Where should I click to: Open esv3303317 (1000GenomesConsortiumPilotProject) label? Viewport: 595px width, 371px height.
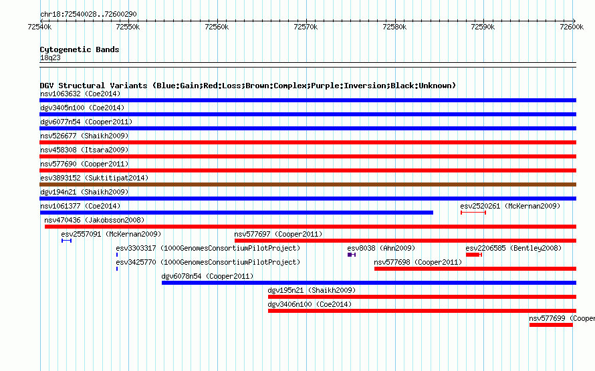click(208, 248)
